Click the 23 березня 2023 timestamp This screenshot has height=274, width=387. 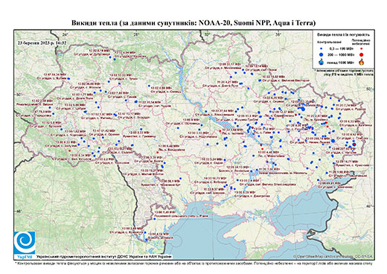42,42
